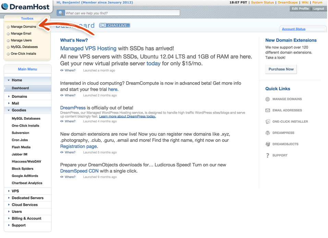The image size is (328, 238).
Task: Click the bullet icon beside Manage Email
Action: pyautogui.click(x=8, y=34)
